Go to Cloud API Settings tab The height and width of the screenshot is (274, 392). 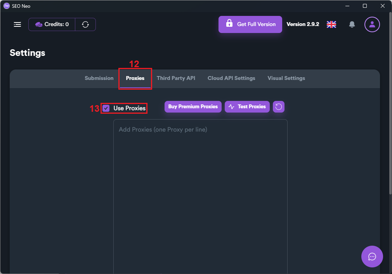click(x=231, y=78)
